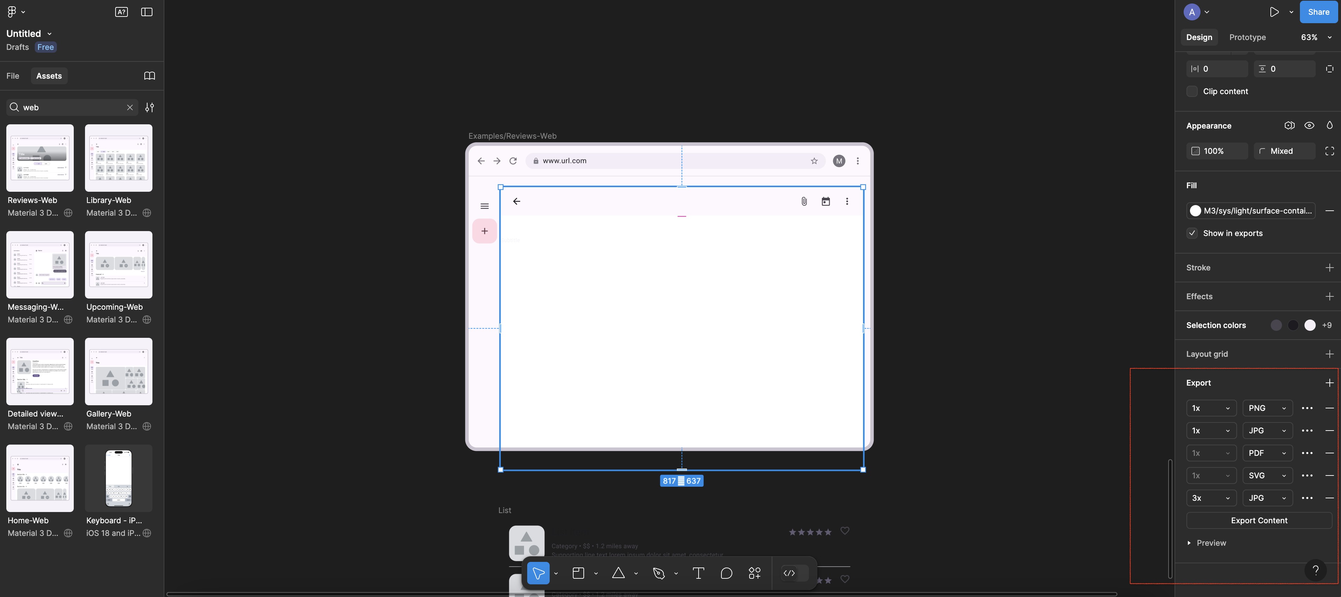Image resolution: width=1341 pixels, height=597 pixels.
Task: Select the Frame tool
Action: [x=578, y=573]
